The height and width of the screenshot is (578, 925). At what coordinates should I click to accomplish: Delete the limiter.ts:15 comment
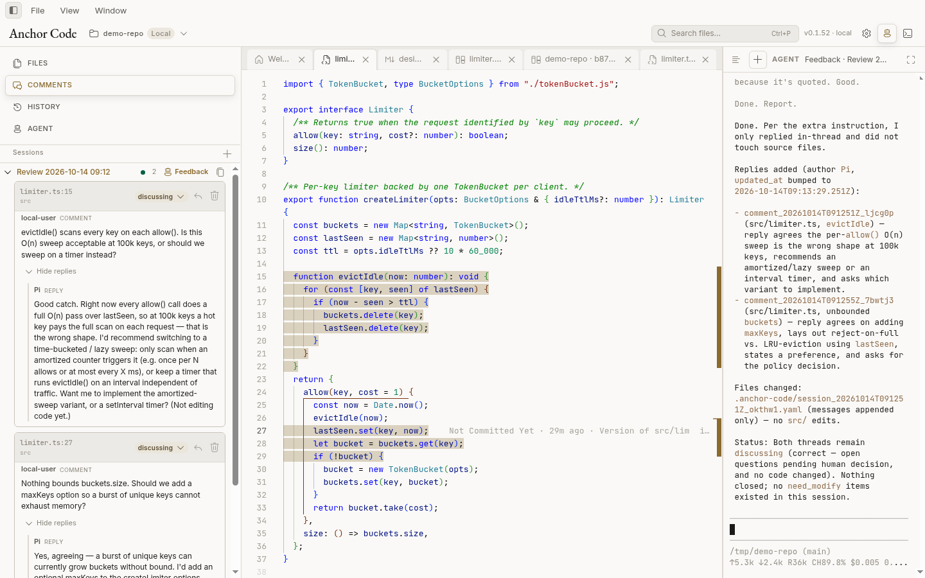pos(215,197)
